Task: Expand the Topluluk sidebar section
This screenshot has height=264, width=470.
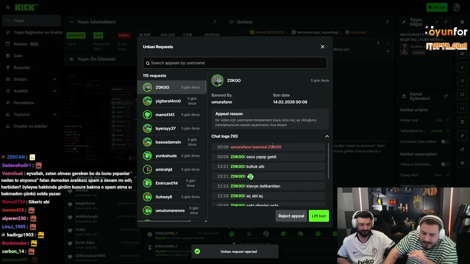Action: (x=55, y=114)
